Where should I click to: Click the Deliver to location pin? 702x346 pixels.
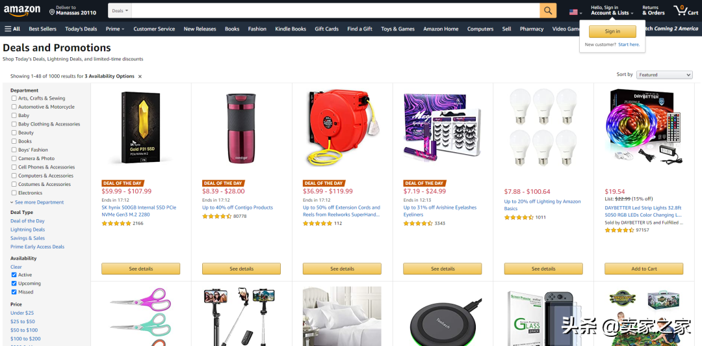click(52, 11)
